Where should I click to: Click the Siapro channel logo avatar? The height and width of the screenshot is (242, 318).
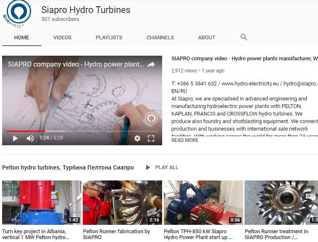click(17, 13)
